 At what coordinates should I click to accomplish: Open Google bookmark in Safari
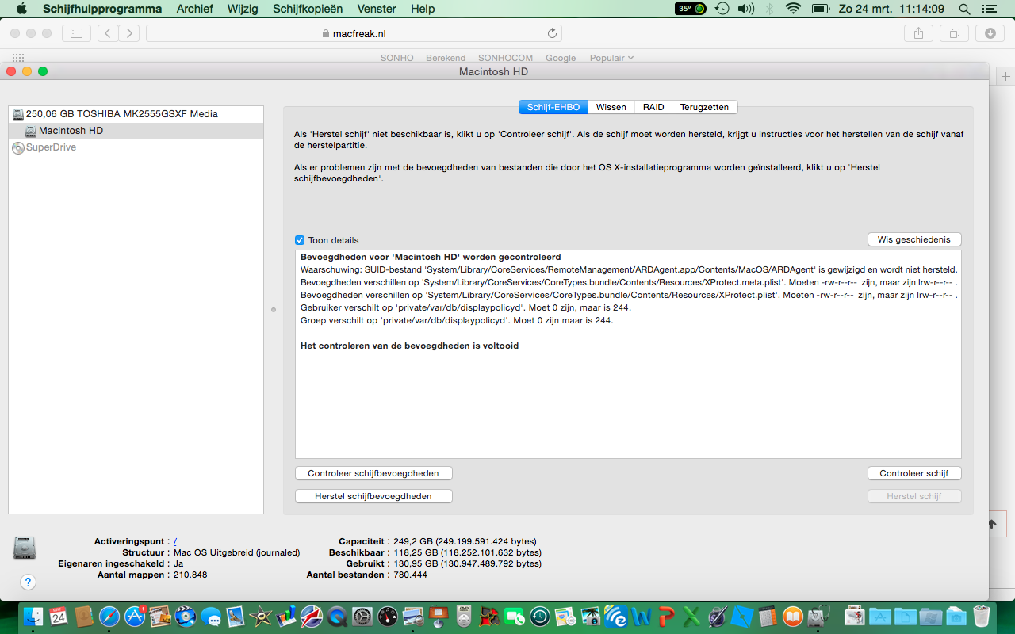[560, 58]
